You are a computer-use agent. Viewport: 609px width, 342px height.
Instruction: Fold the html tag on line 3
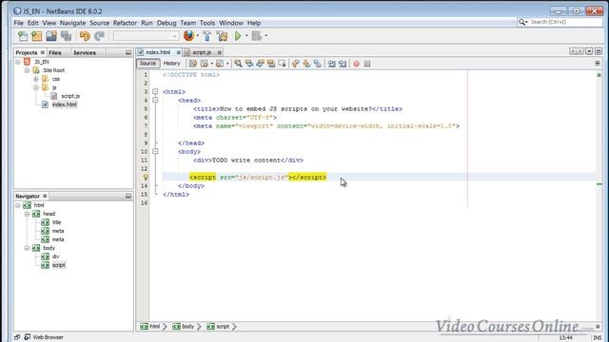[x=155, y=92]
